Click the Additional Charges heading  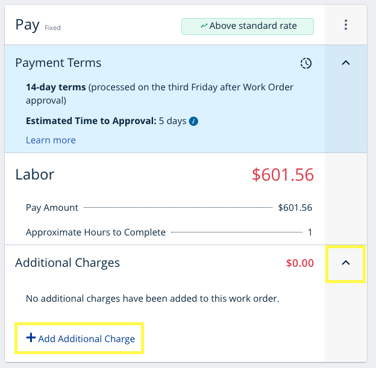pyautogui.click(x=67, y=263)
